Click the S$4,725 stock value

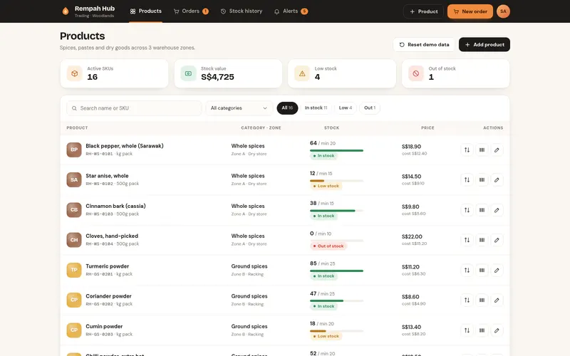tap(217, 77)
